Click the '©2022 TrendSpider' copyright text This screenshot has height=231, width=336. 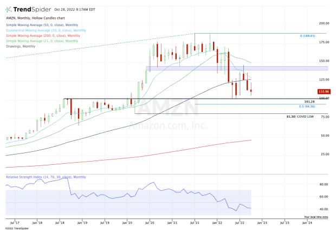(17, 228)
